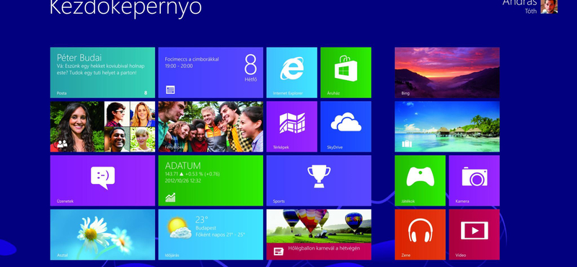The image size is (577, 267).
Task: Open the large smiling woman contact photo
Action: [x=77, y=127]
